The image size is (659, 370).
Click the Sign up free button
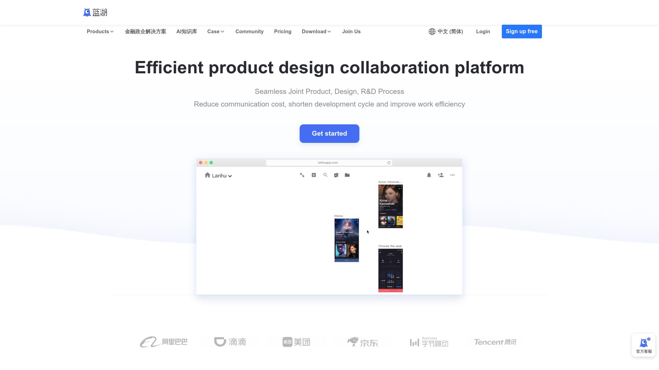pos(521,31)
